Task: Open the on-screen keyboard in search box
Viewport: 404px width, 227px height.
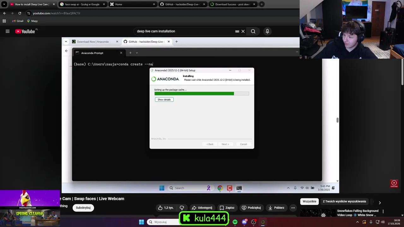Action: (237, 31)
